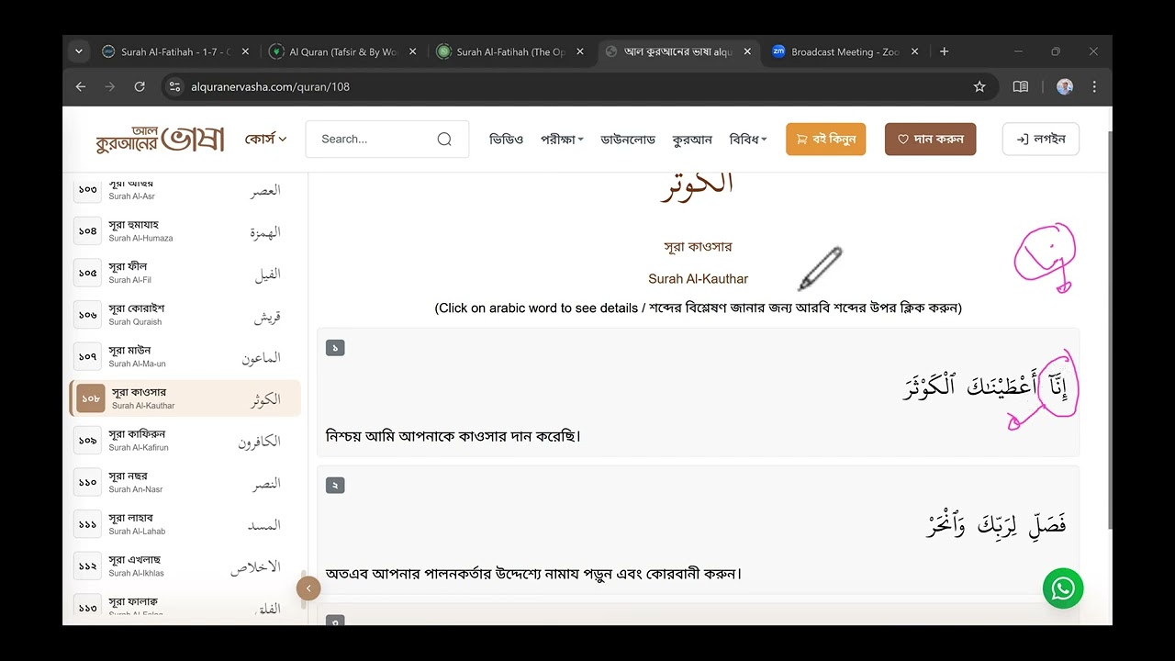Expand the পরীক্ষা dropdown menu
The height and width of the screenshot is (661, 1175).
pyautogui.click(x=562, y=139)
